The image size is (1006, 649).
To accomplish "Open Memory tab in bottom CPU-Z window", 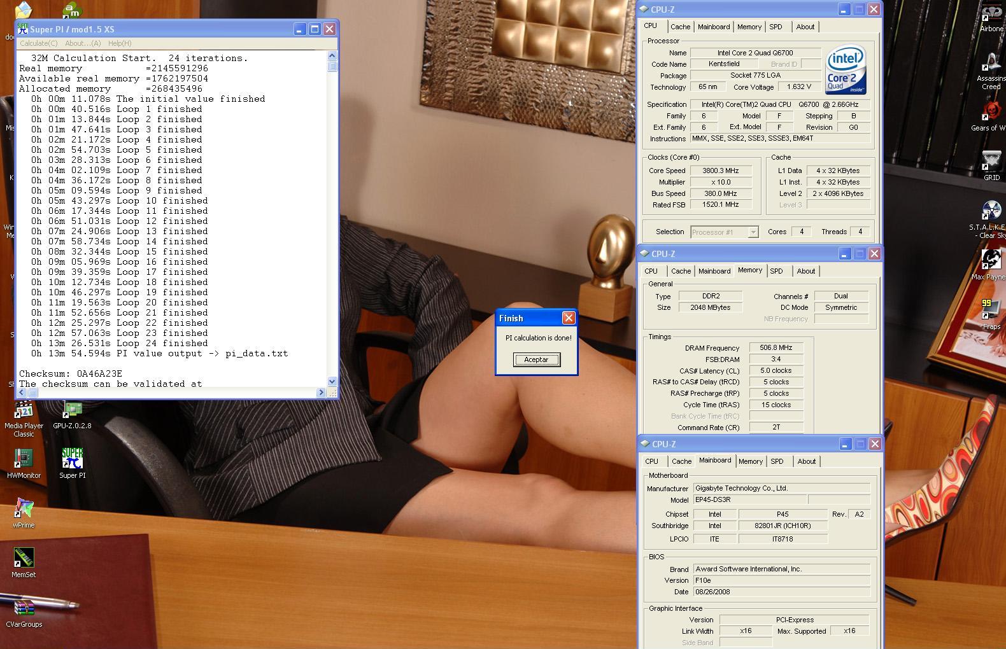I will click(750, 461).
